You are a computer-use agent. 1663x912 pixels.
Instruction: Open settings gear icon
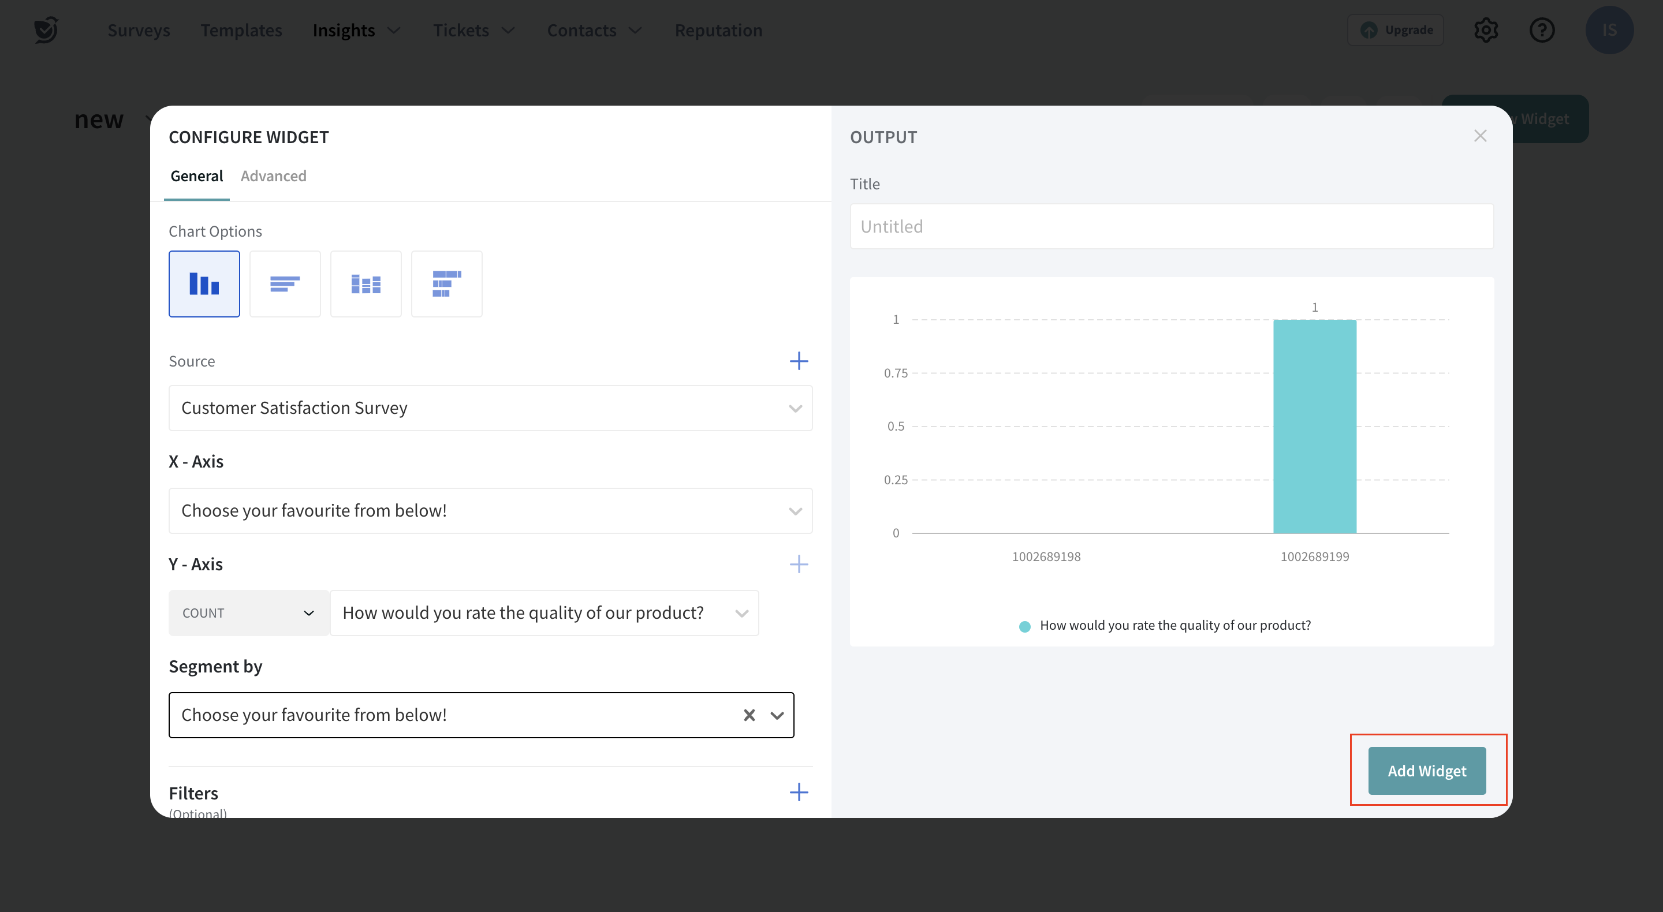1486,31
